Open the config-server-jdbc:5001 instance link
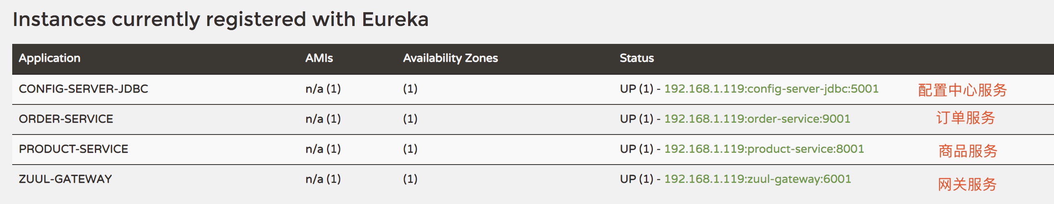This screenshot has height=204, width=1054. tap(771, 89)
